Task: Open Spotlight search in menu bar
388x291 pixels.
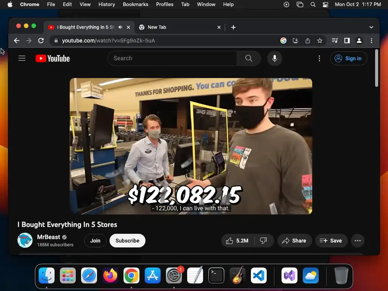Action: point(313,5)
